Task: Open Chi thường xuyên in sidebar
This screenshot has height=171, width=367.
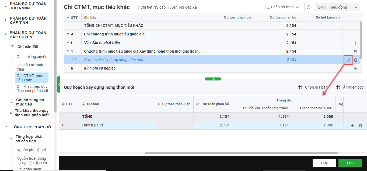Action: coord(32,57)
